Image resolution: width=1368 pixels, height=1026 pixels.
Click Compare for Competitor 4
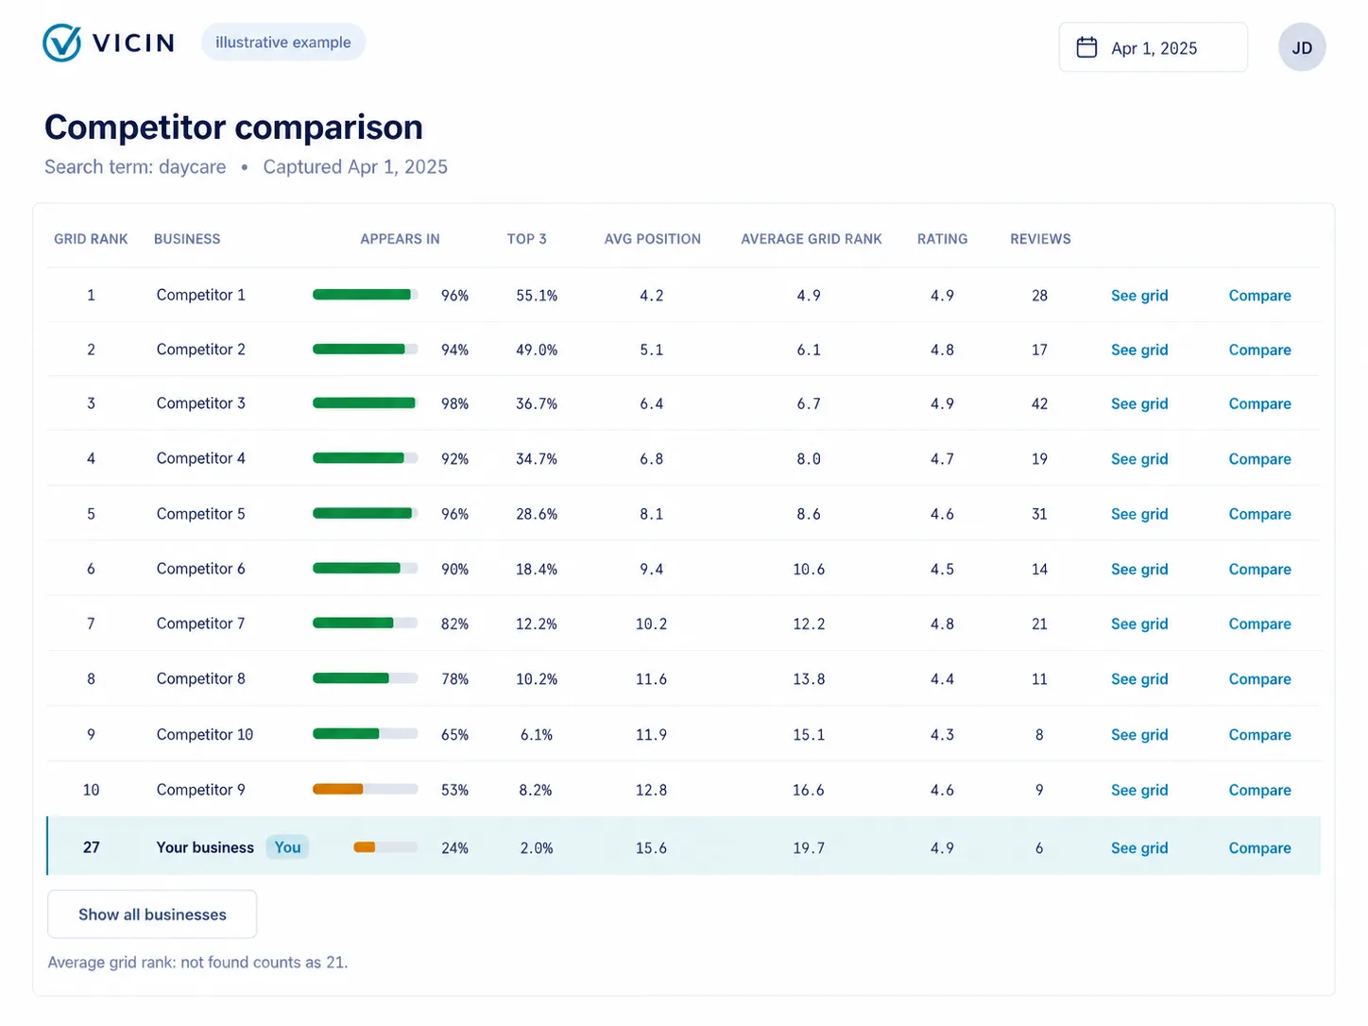[x=1259, y=459]
